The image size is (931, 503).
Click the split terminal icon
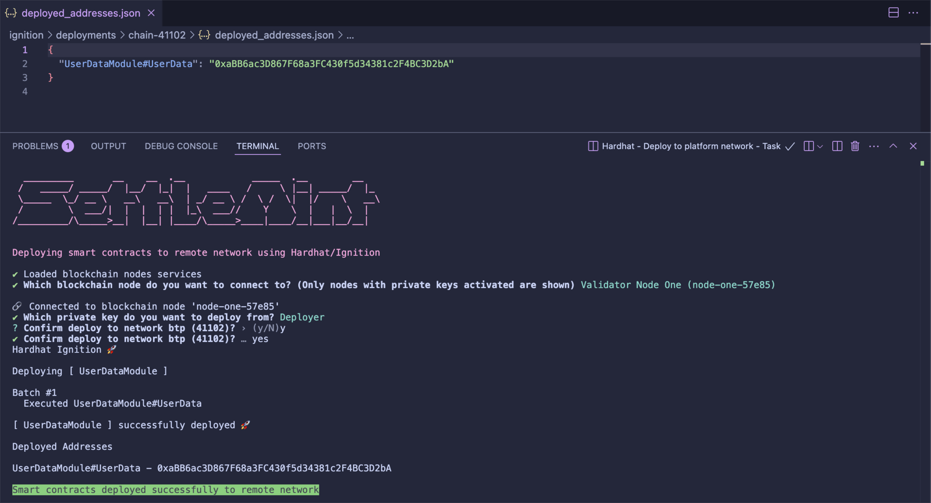pos(837,146)
